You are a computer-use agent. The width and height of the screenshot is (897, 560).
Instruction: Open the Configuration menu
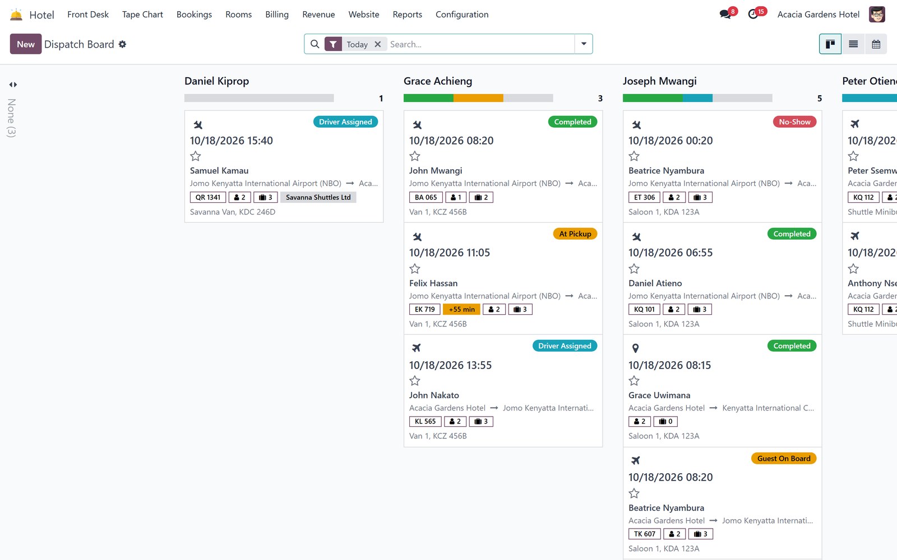coord(462,15)
